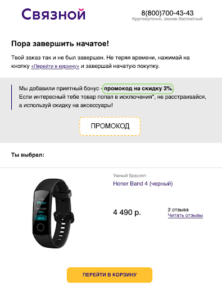Click the '2 отзыва' review count
The height and width of the screenshot is (287, 222).
(x=178, y=210)
